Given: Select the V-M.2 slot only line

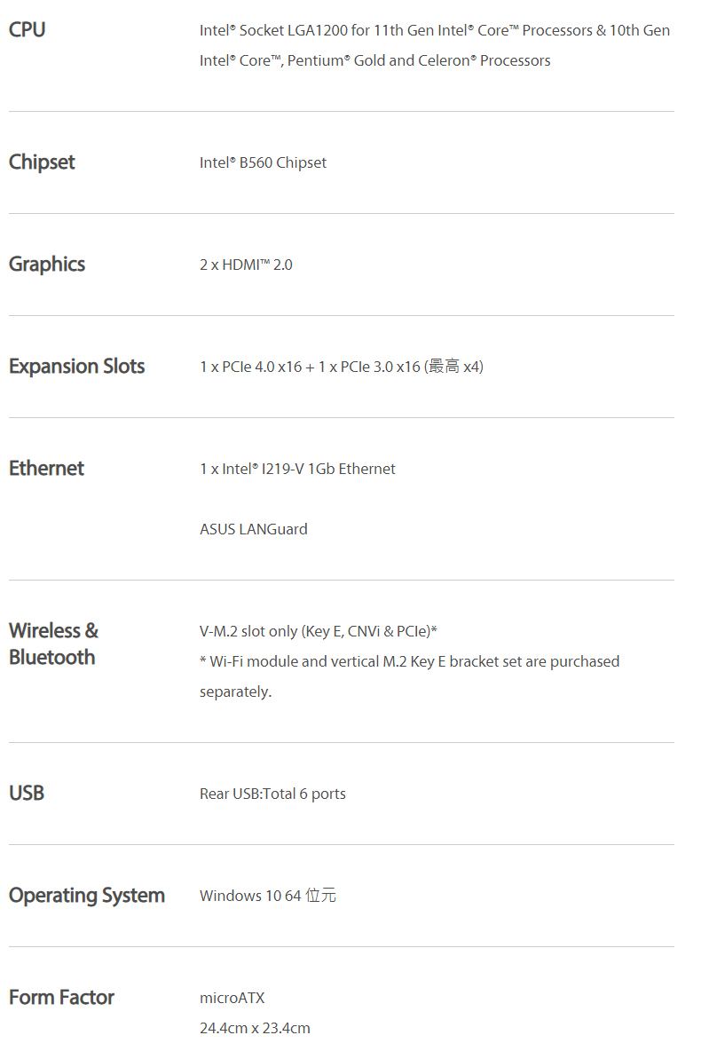Looking at the screenshot, I should (x=319, y=631).
